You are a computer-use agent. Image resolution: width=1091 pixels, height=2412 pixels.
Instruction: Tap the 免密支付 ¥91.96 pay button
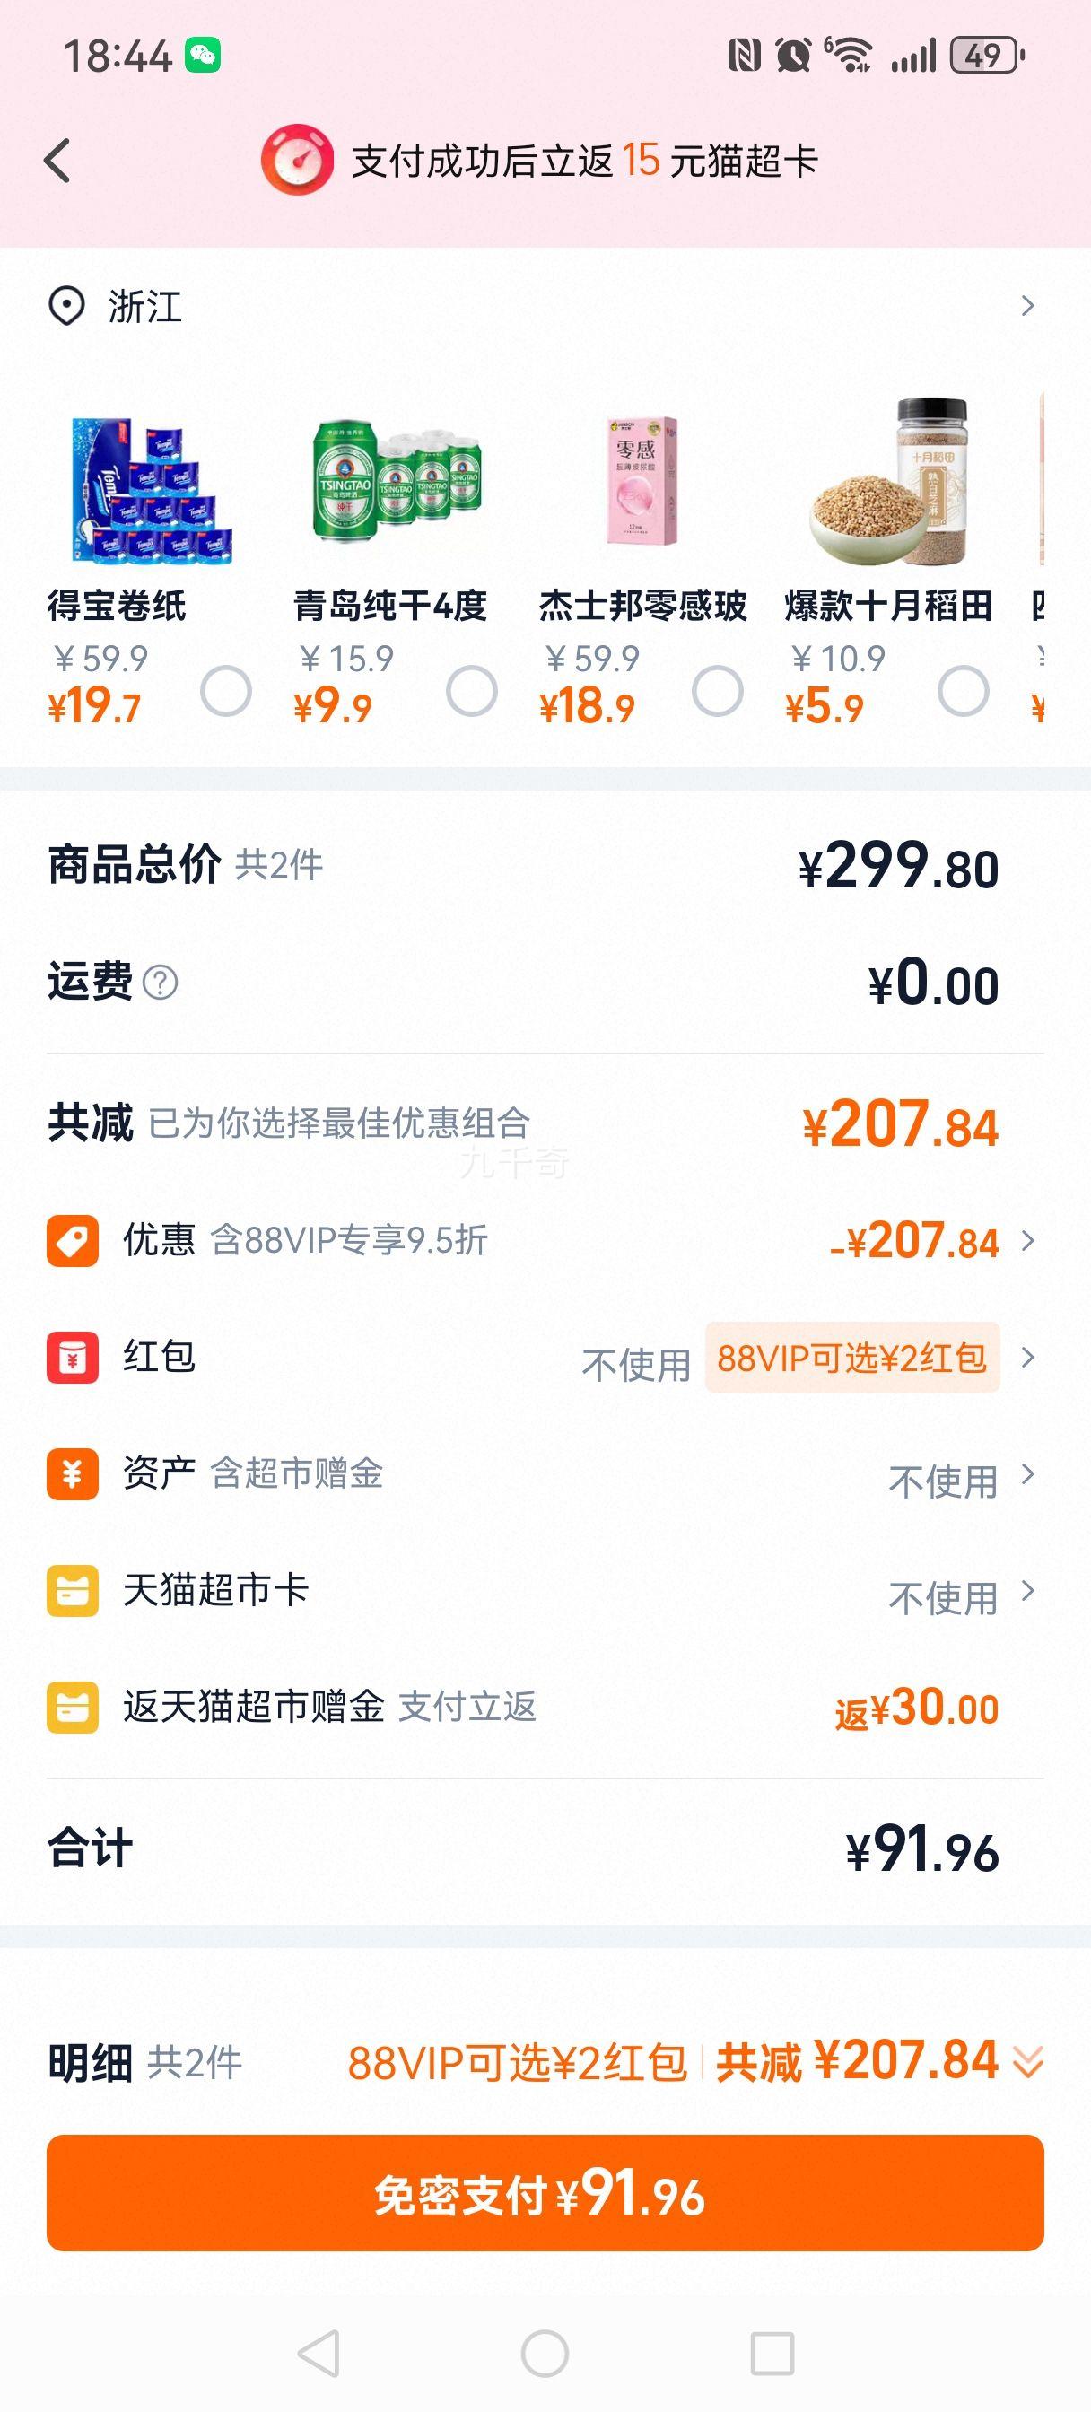pos(545,2193)
